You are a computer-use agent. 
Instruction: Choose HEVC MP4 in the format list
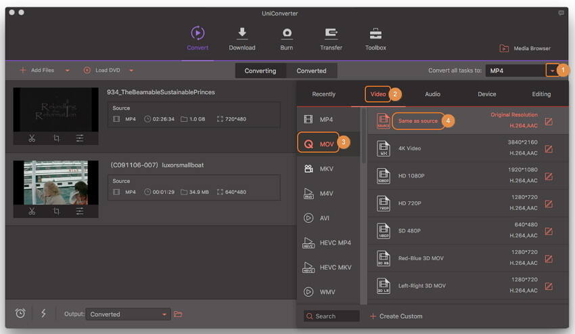(328, 243)
